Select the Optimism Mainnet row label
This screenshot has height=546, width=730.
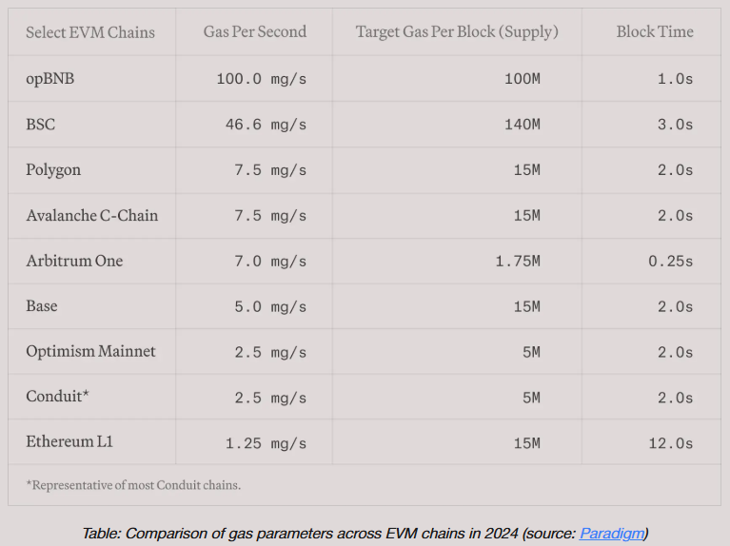[x=90, y=351]
